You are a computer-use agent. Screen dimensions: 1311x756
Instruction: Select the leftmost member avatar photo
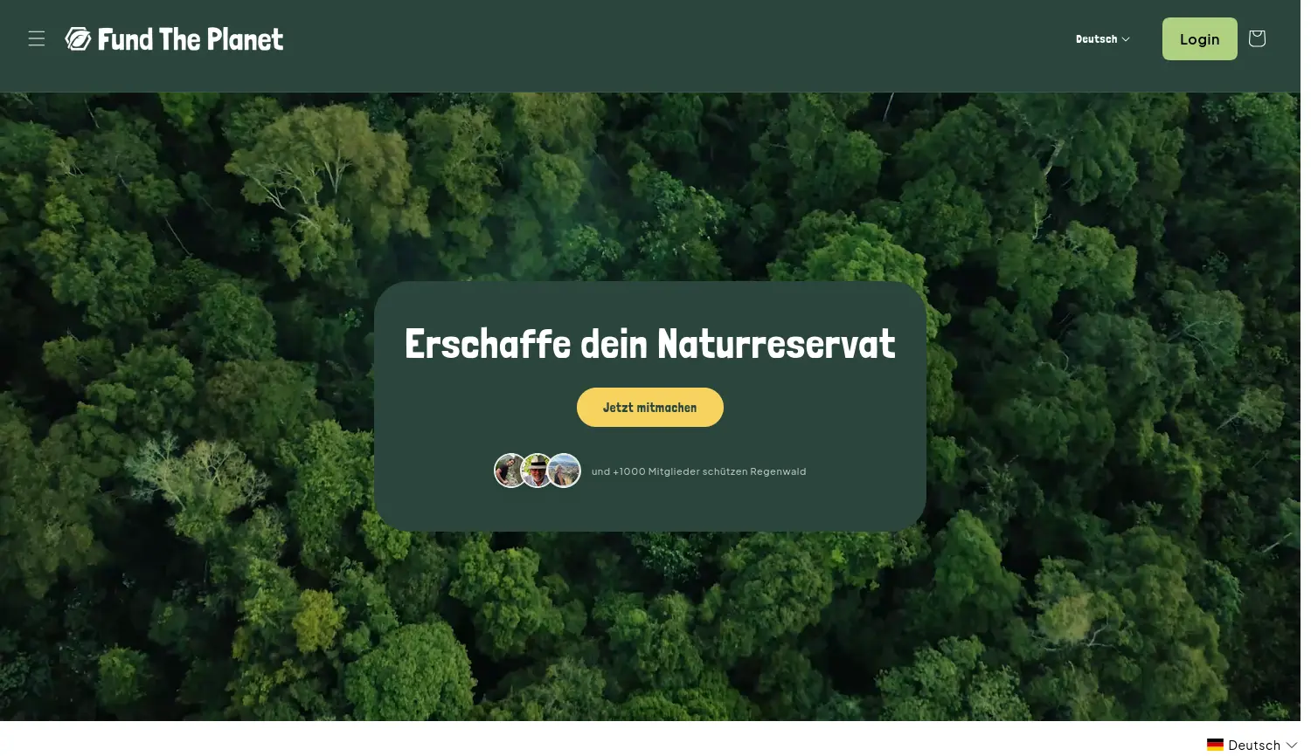click(x=511, y=470)
